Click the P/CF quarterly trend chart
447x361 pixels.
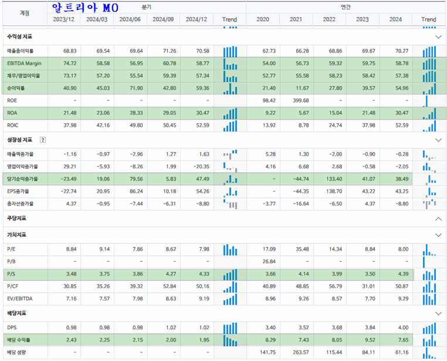230,287
